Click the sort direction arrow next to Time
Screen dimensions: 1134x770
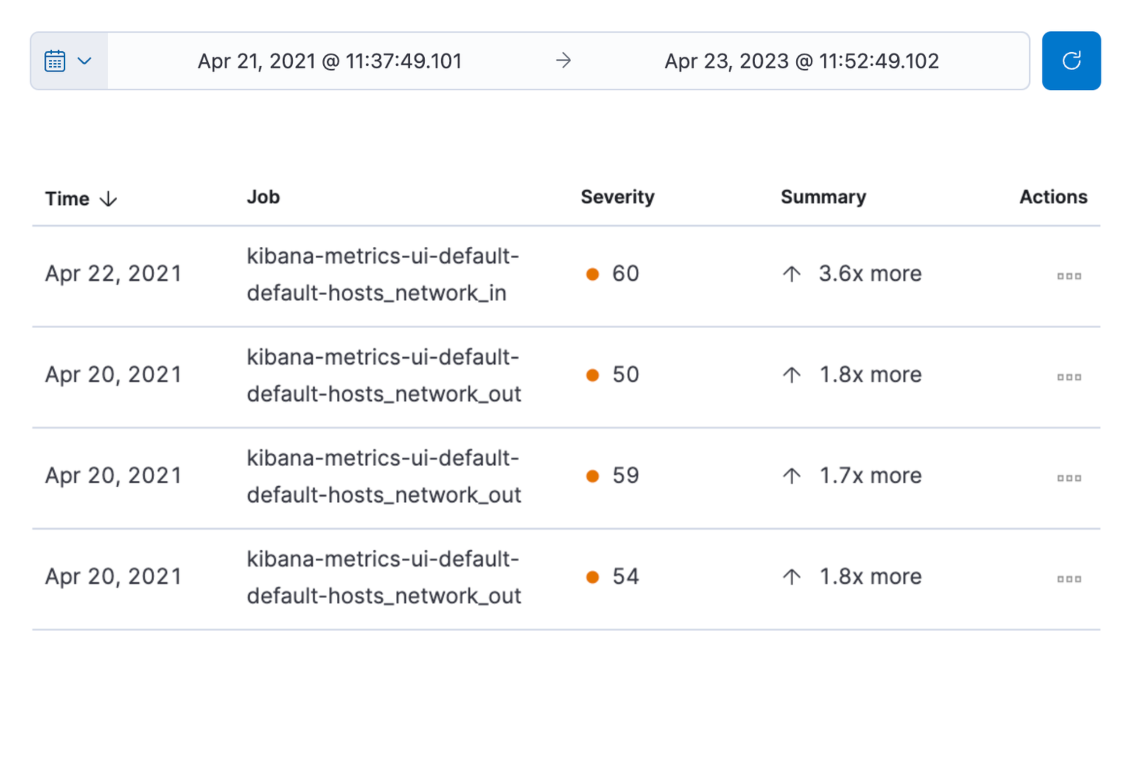108,199
